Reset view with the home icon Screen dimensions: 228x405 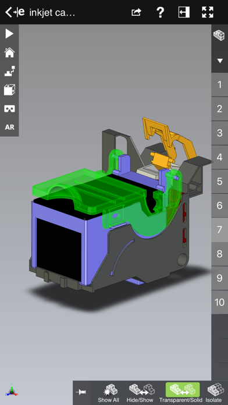[9, 52]
